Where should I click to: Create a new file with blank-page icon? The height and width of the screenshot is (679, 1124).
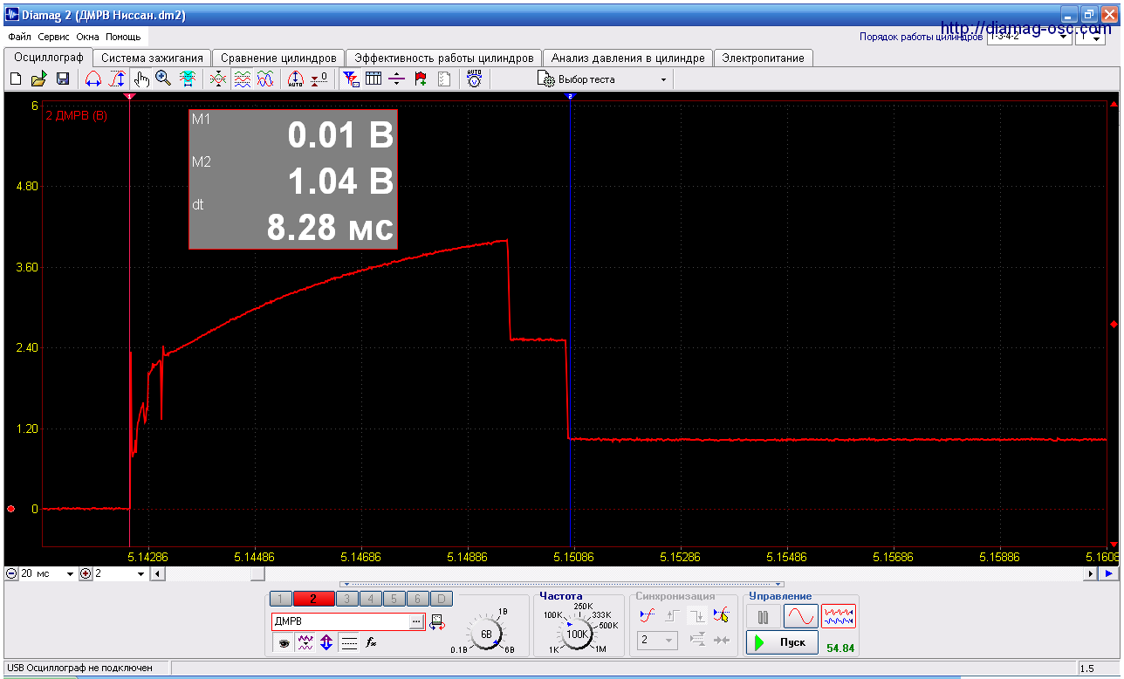point(15,79)
